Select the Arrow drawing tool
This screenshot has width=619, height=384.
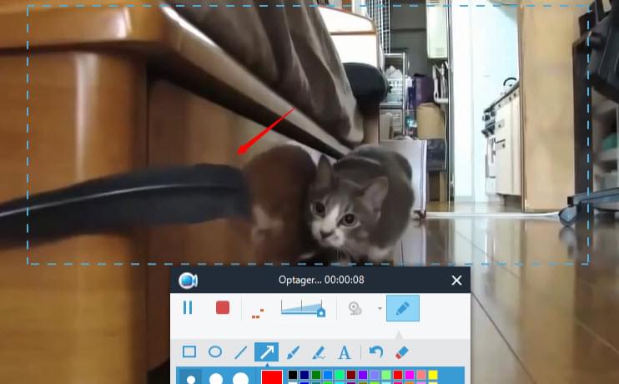coord(266,352)
